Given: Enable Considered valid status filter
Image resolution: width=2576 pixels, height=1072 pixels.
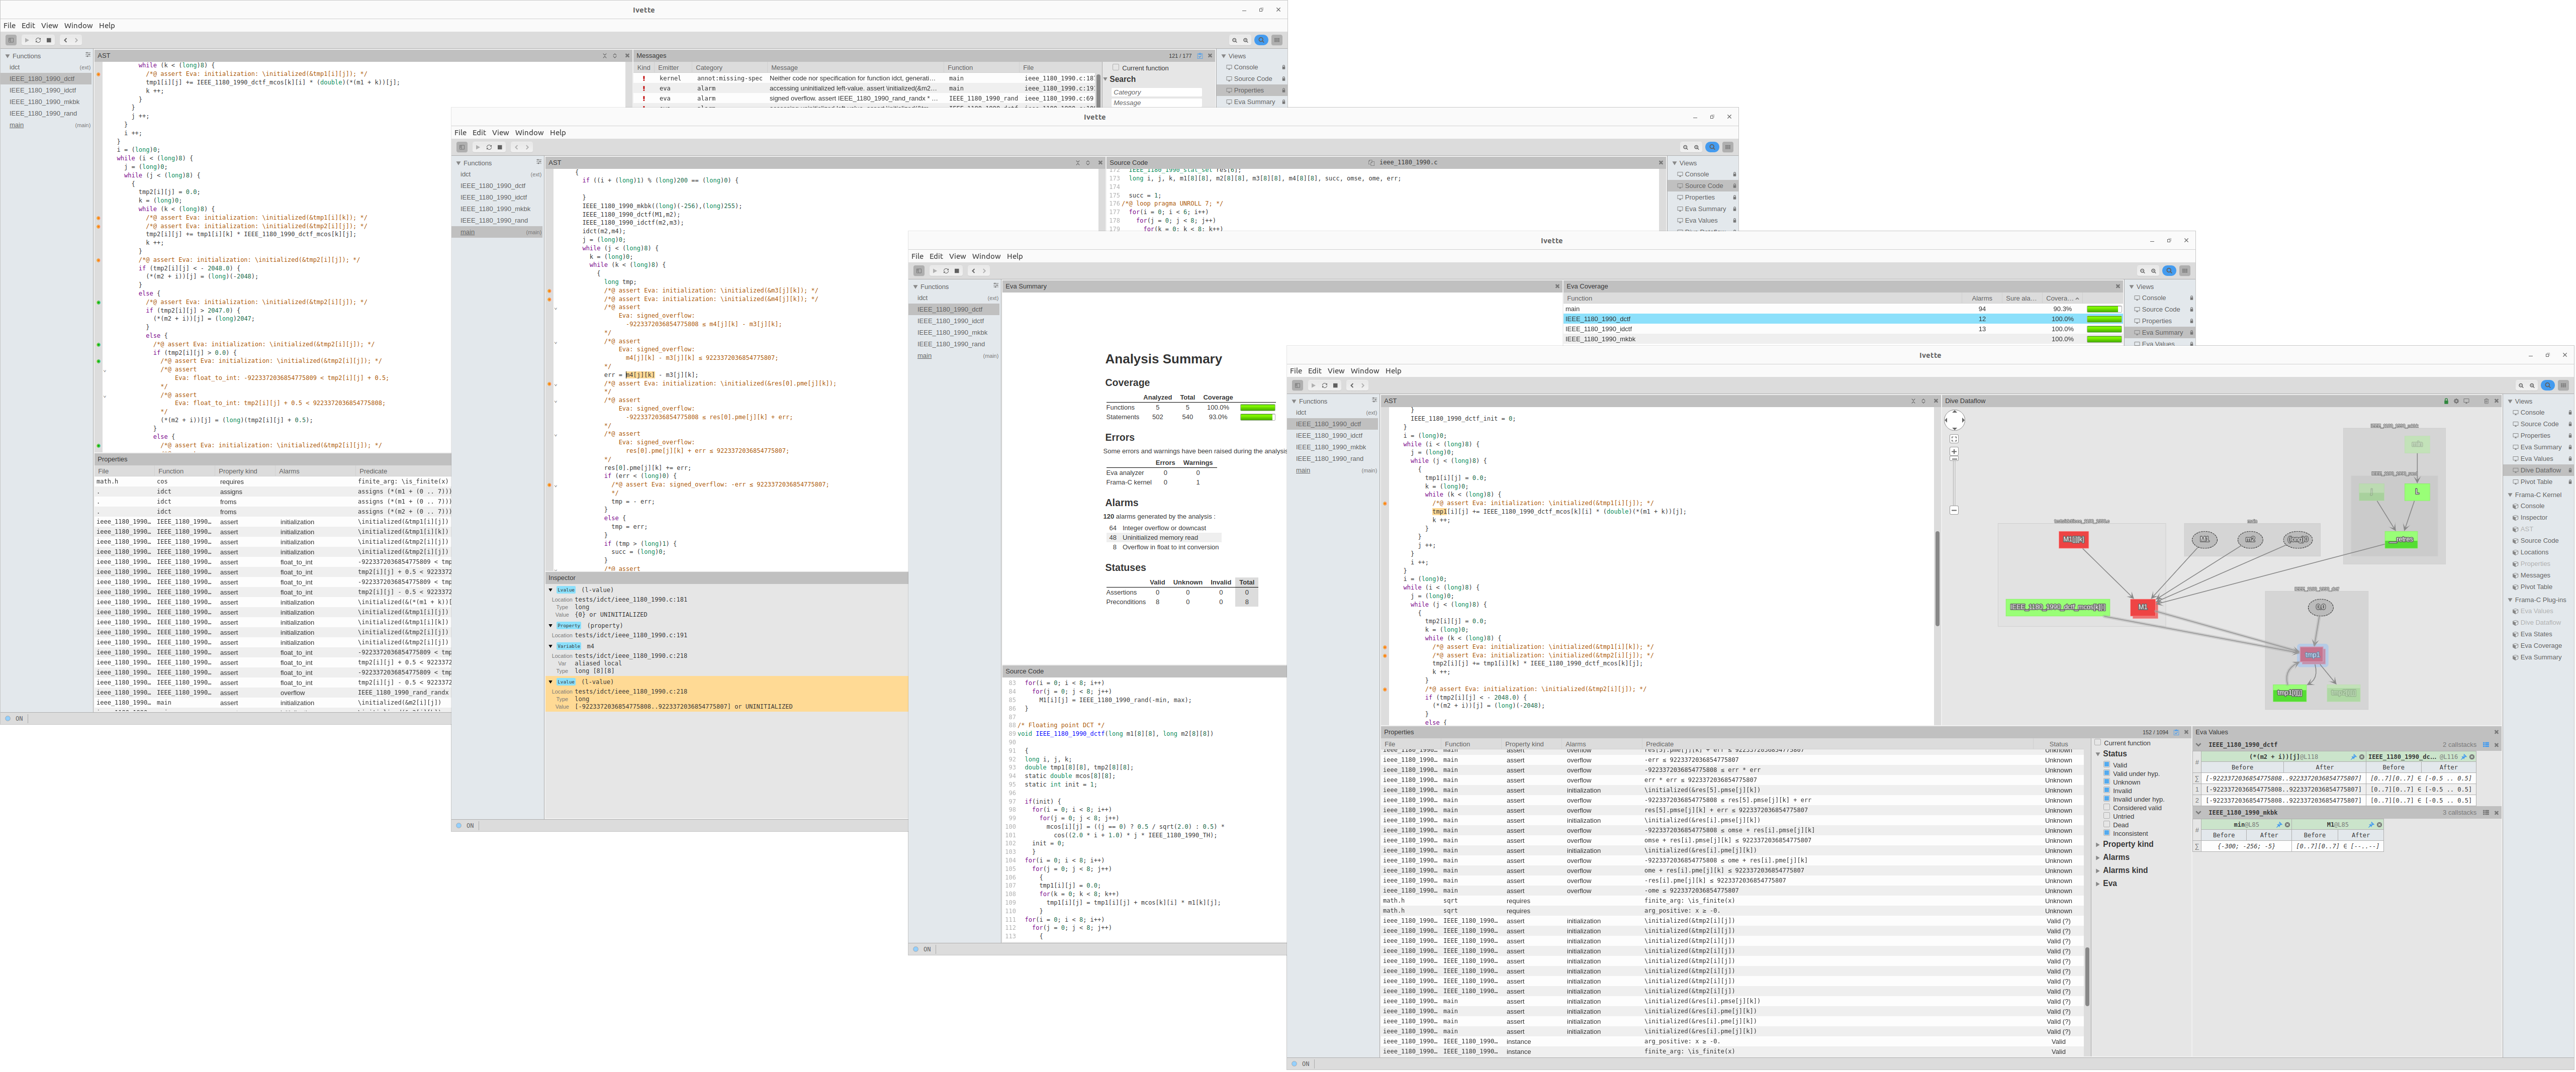Looking at the screenshot, I should [2107, 808].
